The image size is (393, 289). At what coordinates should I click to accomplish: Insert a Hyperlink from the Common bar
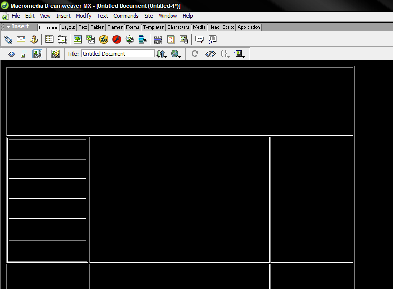[8, 39]
